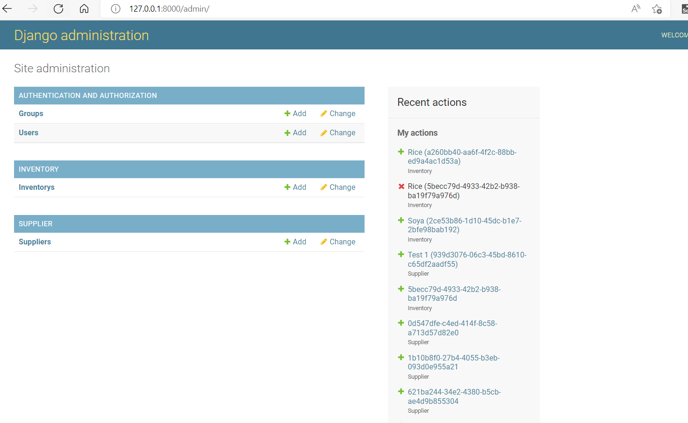Open the Groups model link

[31, 114]
